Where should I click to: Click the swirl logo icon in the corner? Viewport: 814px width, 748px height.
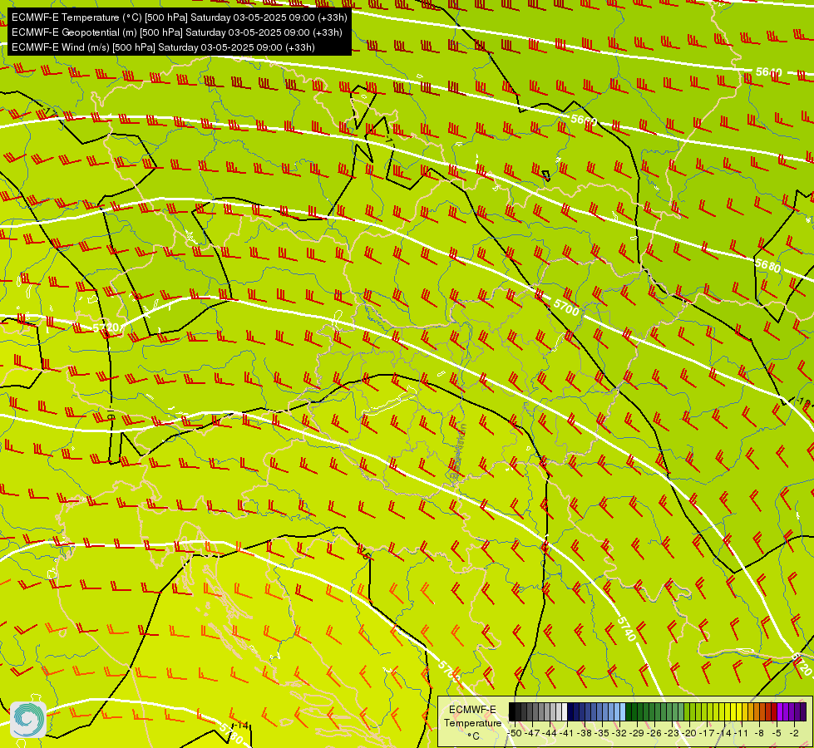coord(28,720)
